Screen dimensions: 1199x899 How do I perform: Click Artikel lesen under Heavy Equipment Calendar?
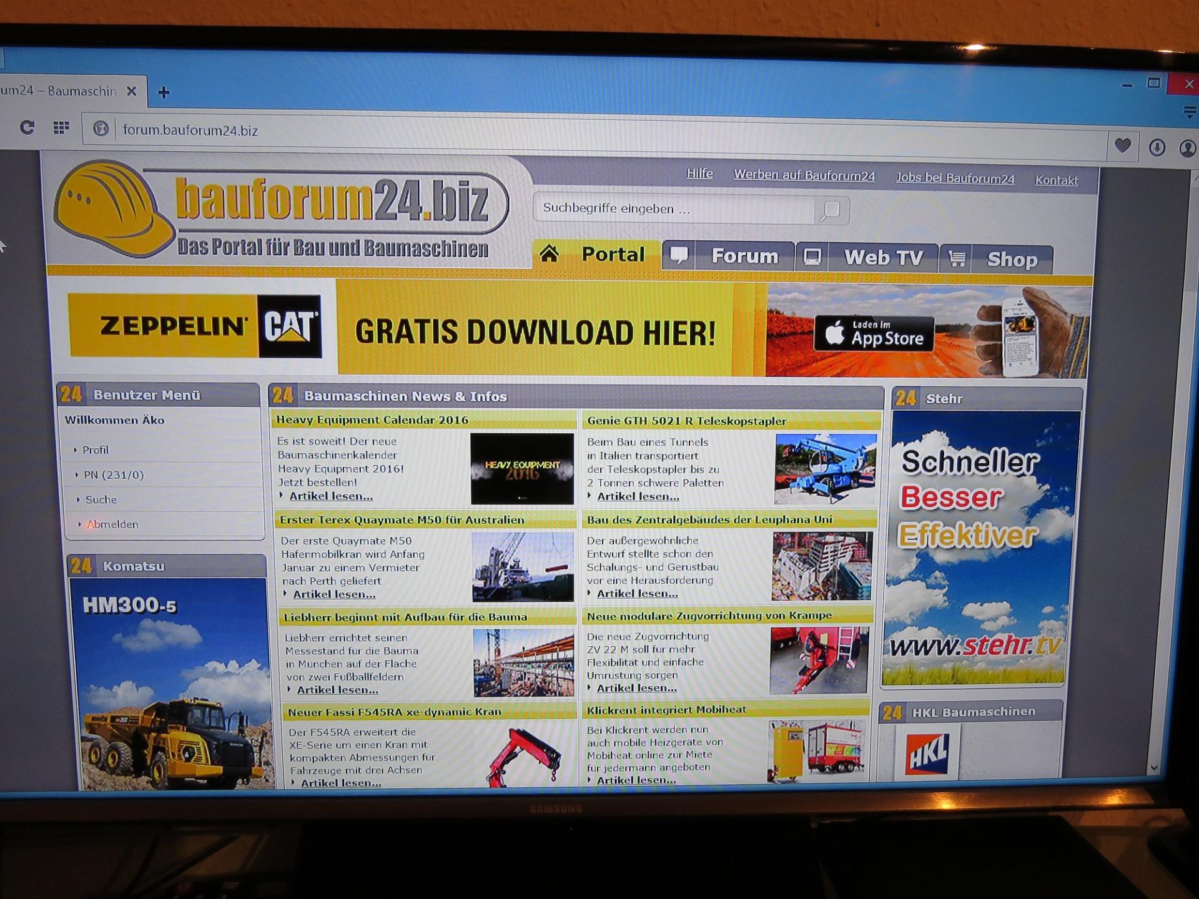pos(331,496)
